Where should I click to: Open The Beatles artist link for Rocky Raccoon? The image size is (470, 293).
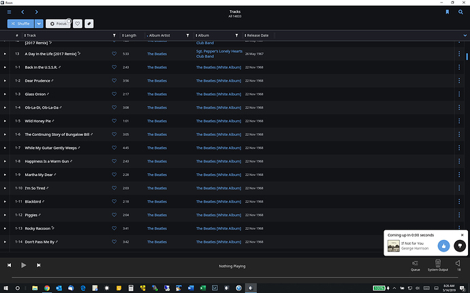pos(157,228)
